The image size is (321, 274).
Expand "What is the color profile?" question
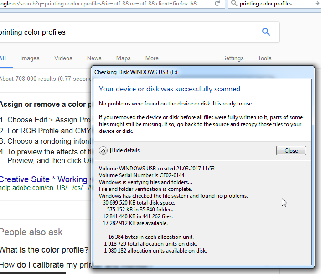coord(44,250)
